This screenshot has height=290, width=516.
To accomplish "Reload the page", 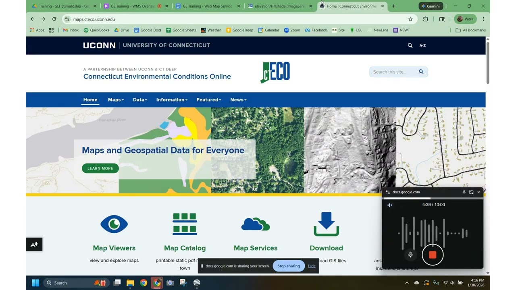I will (54, 19).
